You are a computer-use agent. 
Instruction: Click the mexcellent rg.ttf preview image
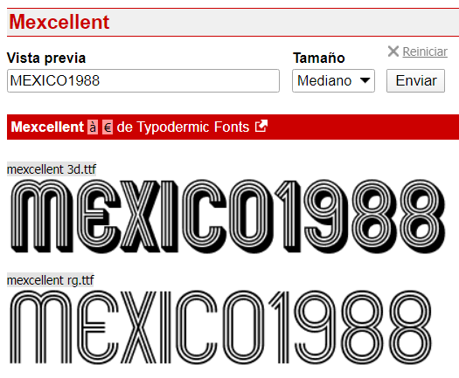coord(220,327)
